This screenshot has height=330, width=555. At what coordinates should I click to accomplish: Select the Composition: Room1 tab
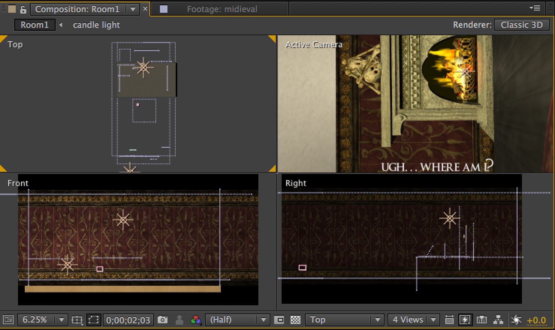point(77,9)
